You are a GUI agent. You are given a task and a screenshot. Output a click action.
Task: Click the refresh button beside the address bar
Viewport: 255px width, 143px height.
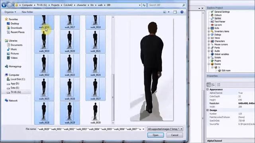pos(144,5)
